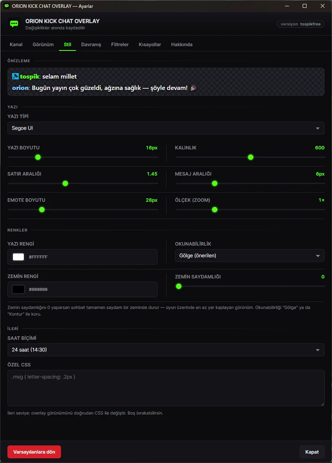Click the #000000 hex color field
332x463 pixels.
[x=83, y=289]
